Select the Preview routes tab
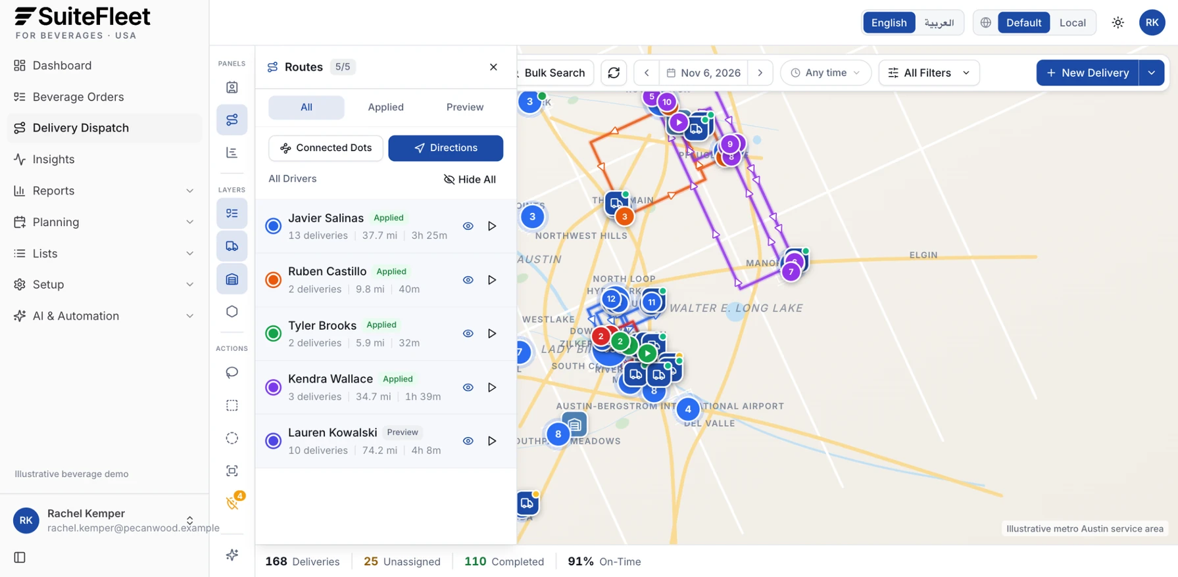1178x577 pixels. coord(464,107)
